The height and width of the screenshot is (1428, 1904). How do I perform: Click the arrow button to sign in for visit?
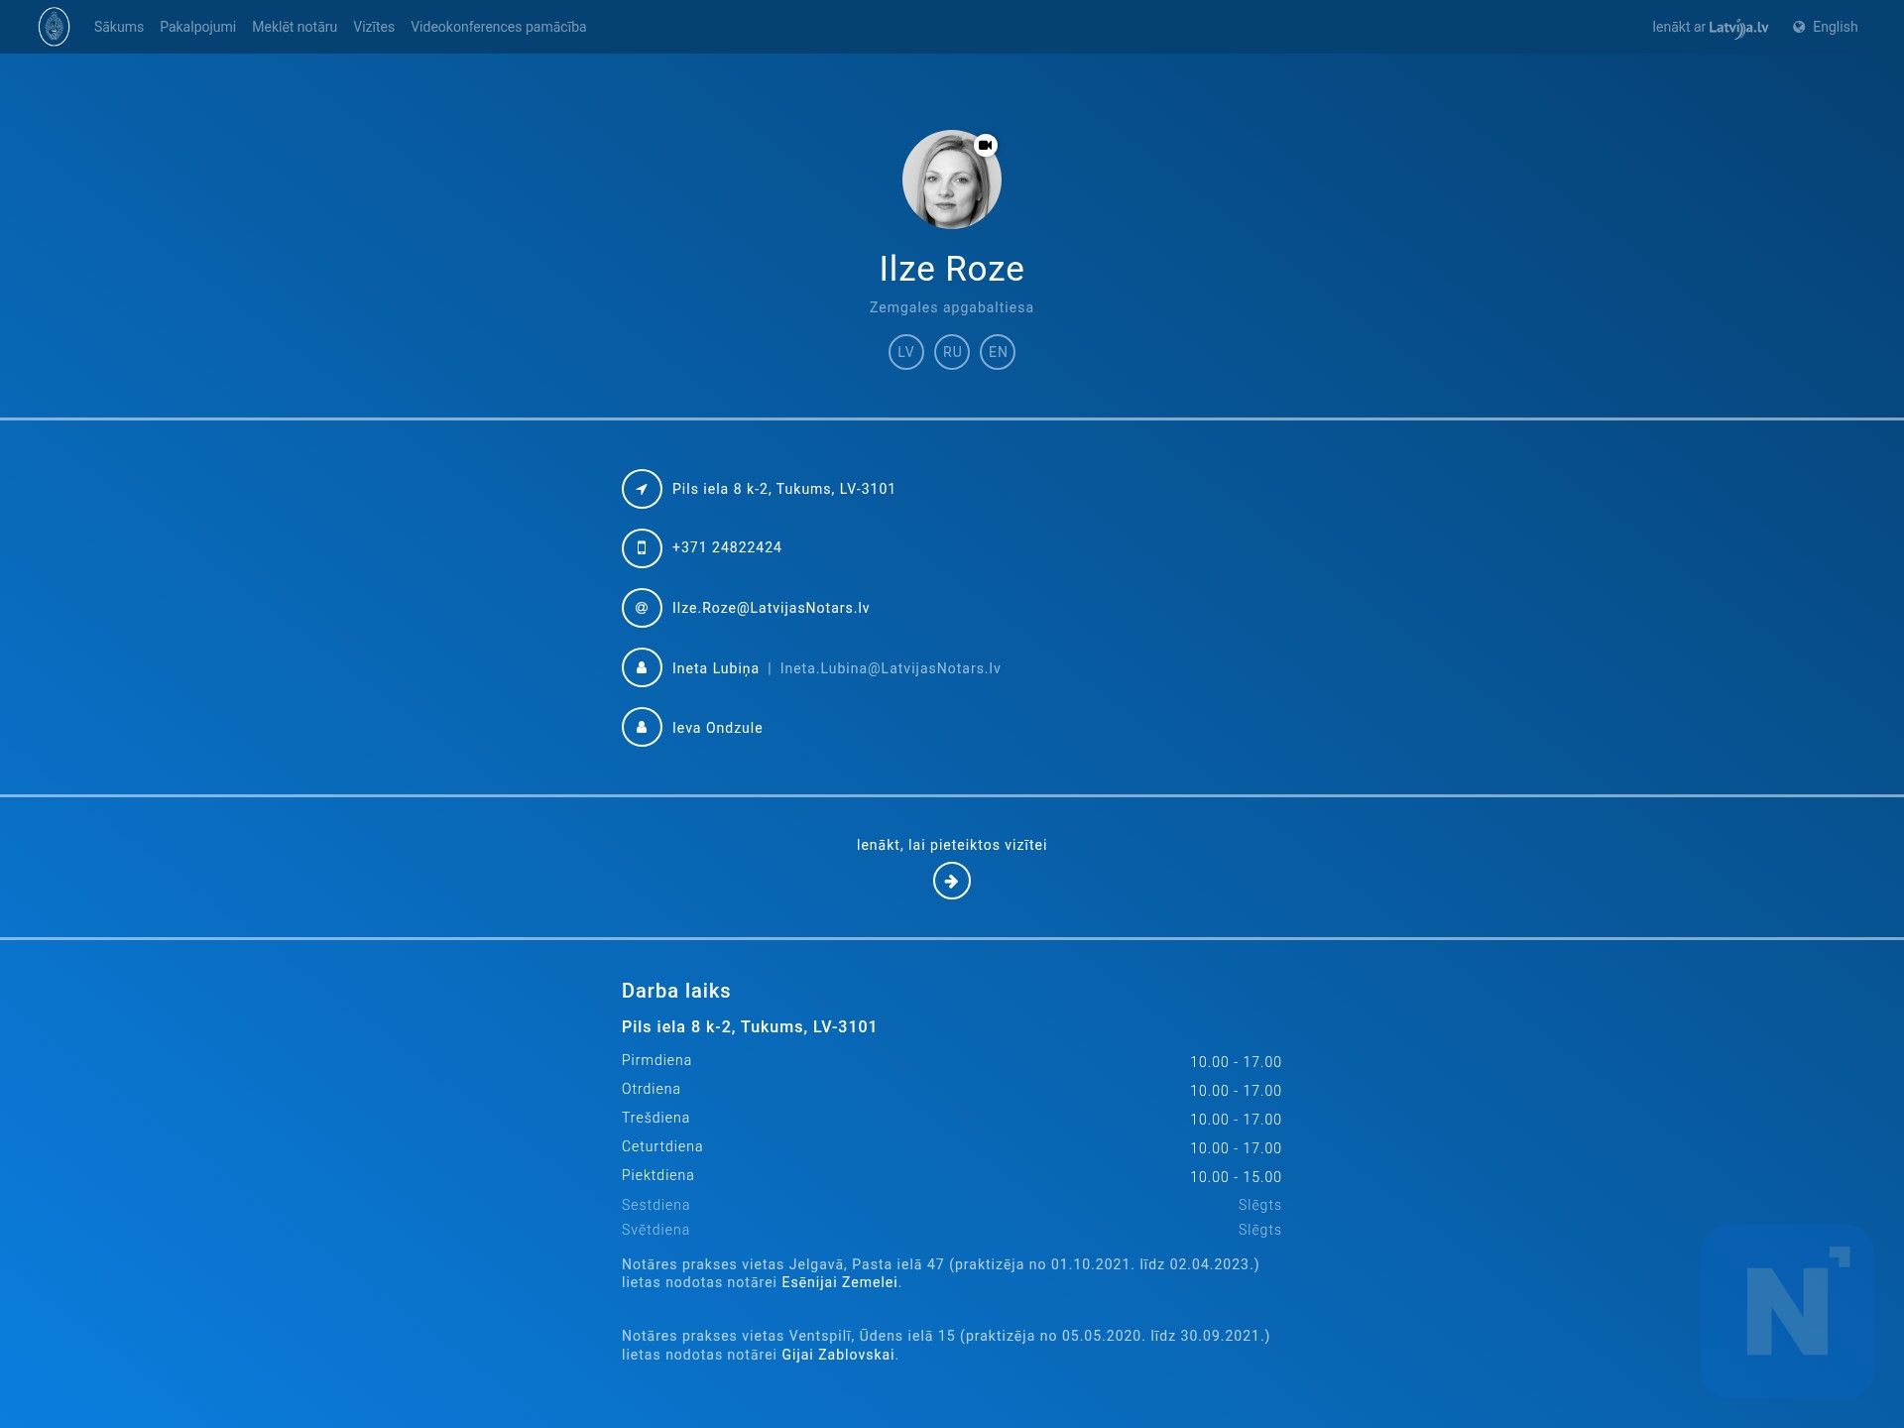[952, 881]
